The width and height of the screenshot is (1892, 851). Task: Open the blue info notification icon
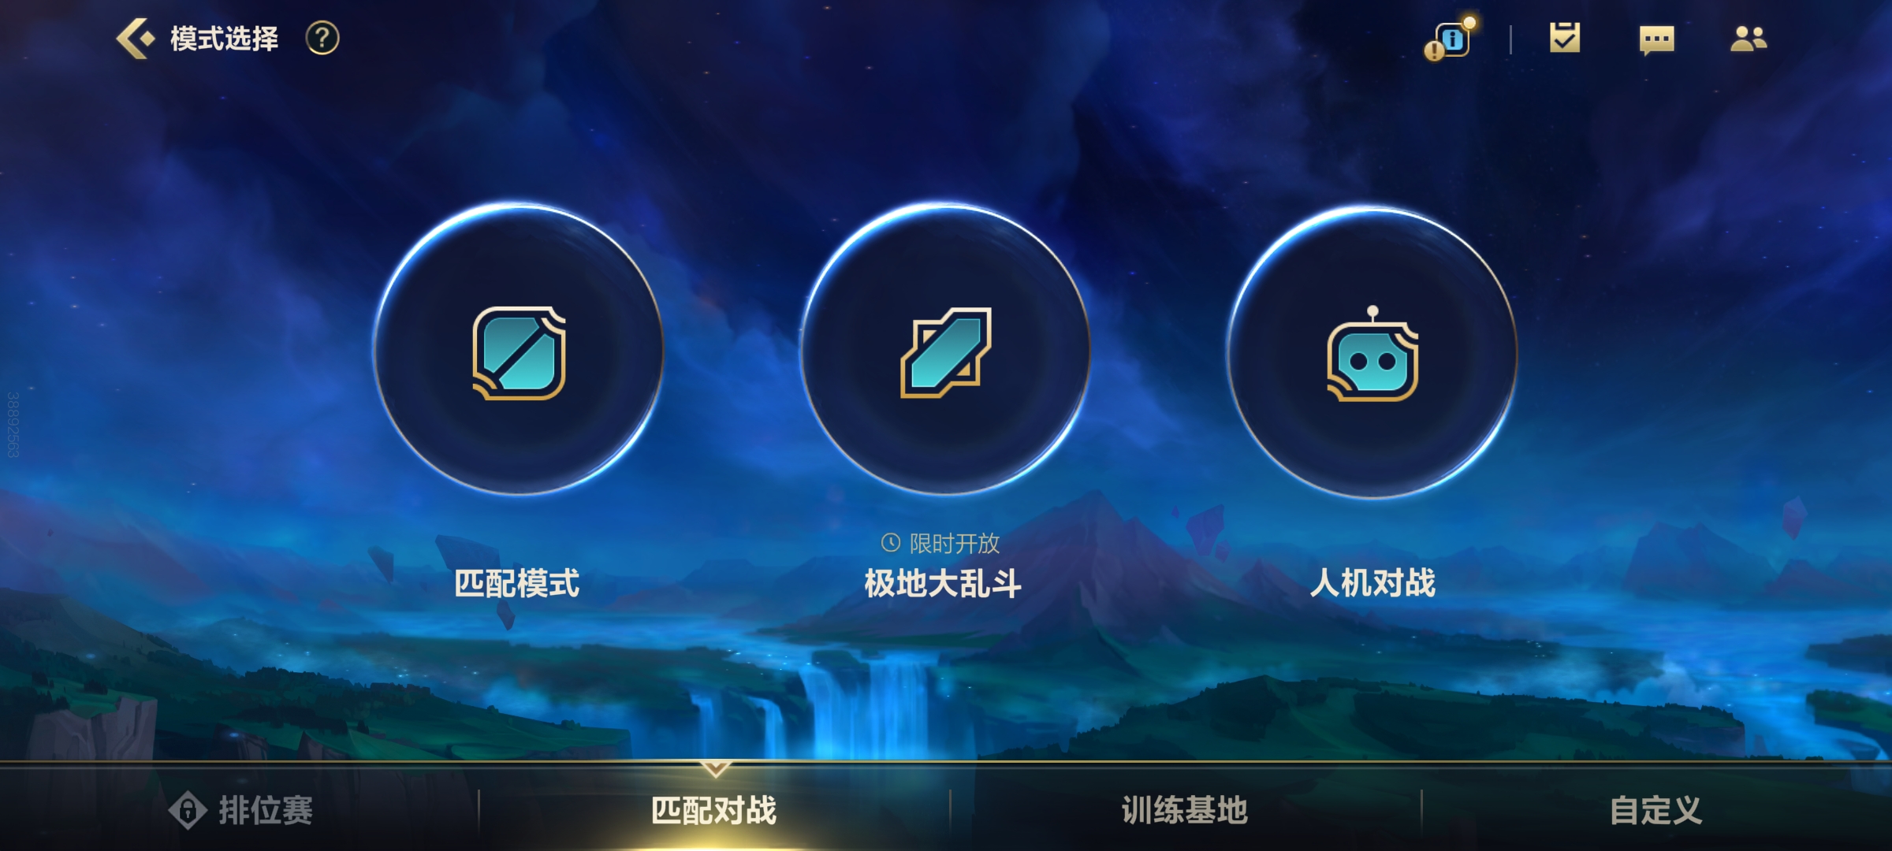[1451, 39]
